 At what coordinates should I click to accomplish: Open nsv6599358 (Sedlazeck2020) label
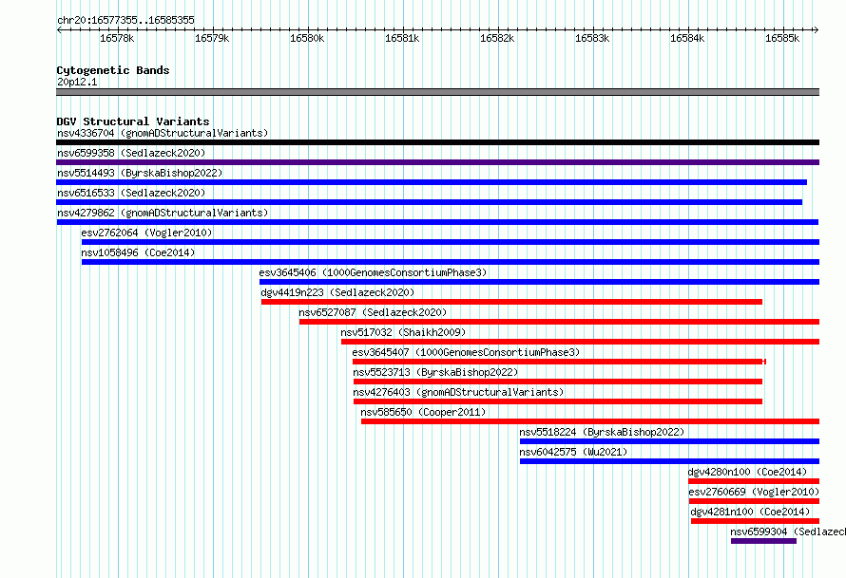pos(131,153)
